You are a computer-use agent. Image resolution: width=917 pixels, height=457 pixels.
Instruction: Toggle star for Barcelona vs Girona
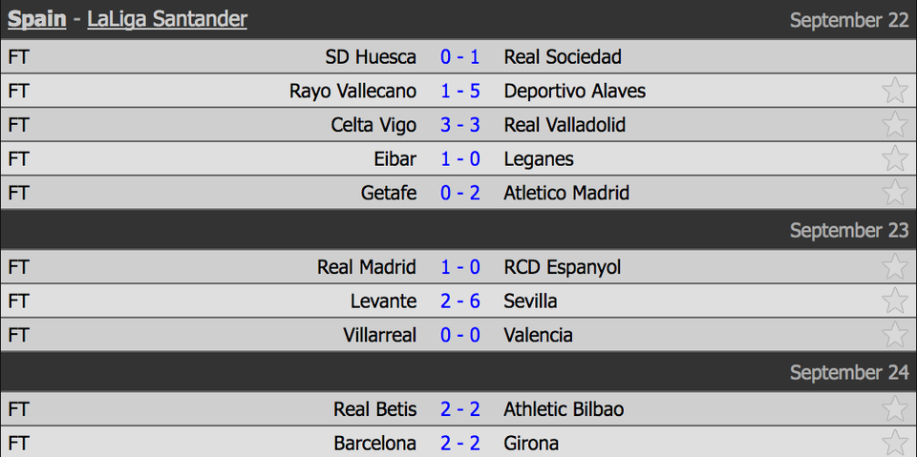pyautogui.click(x=895, y=443)
